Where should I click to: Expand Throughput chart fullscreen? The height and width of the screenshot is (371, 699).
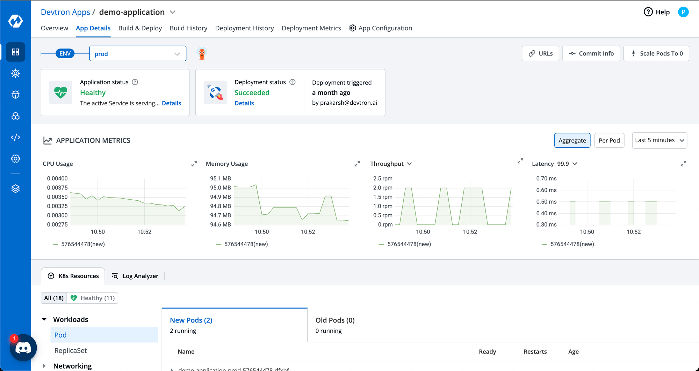coord(520,161)
